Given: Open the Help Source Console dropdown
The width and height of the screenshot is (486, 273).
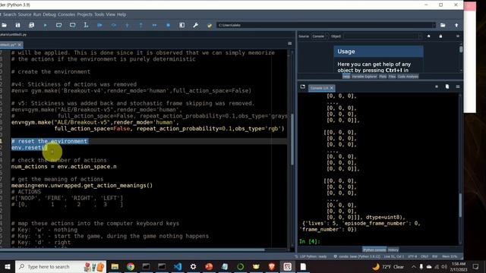Looking at the screenshot, I should click(x=320, y=36).
